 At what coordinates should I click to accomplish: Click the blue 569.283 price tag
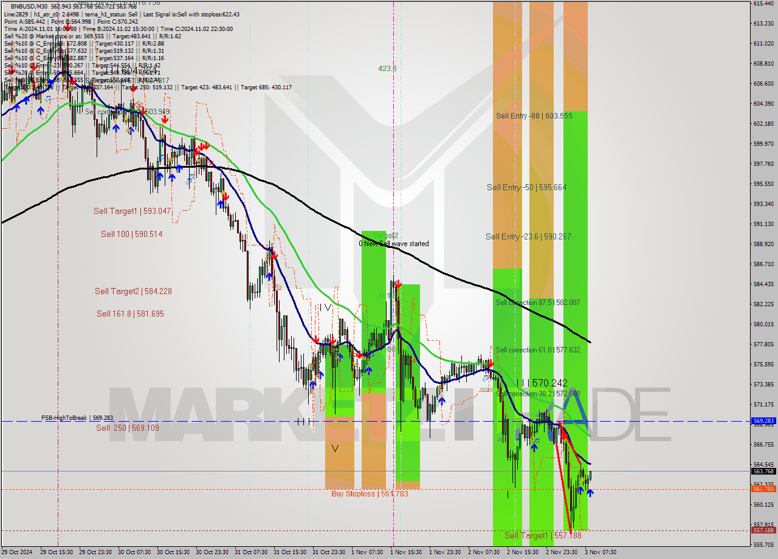(763, 420)
